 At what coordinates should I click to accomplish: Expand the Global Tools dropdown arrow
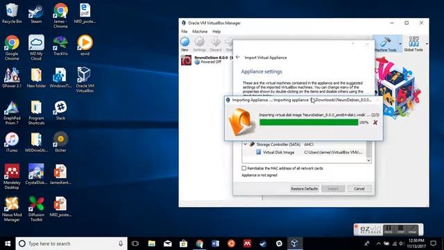[427, 44]
